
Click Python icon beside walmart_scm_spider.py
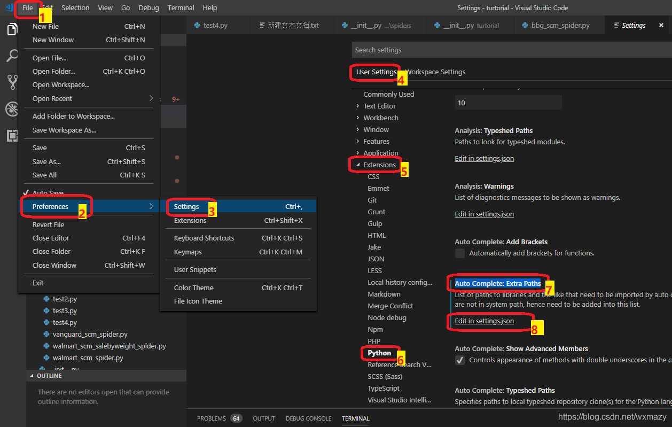[x=46, y=358]
